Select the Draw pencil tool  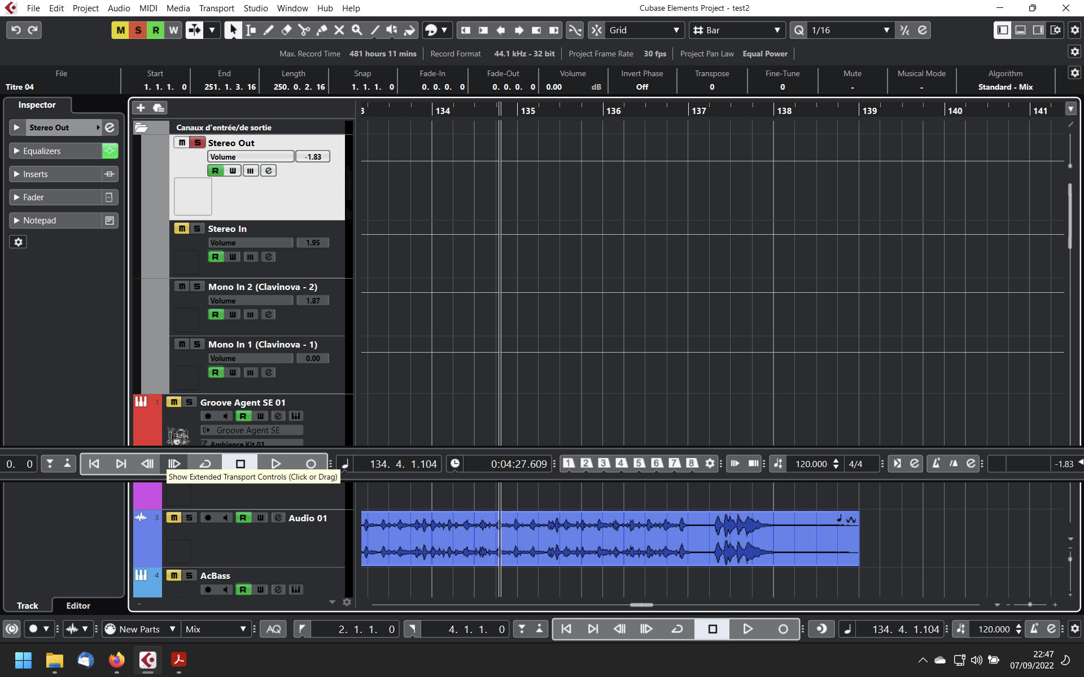(269, 30)
